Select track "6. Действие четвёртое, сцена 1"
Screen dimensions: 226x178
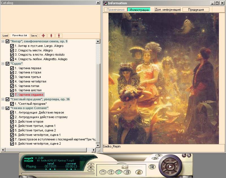tap(38, 135)
